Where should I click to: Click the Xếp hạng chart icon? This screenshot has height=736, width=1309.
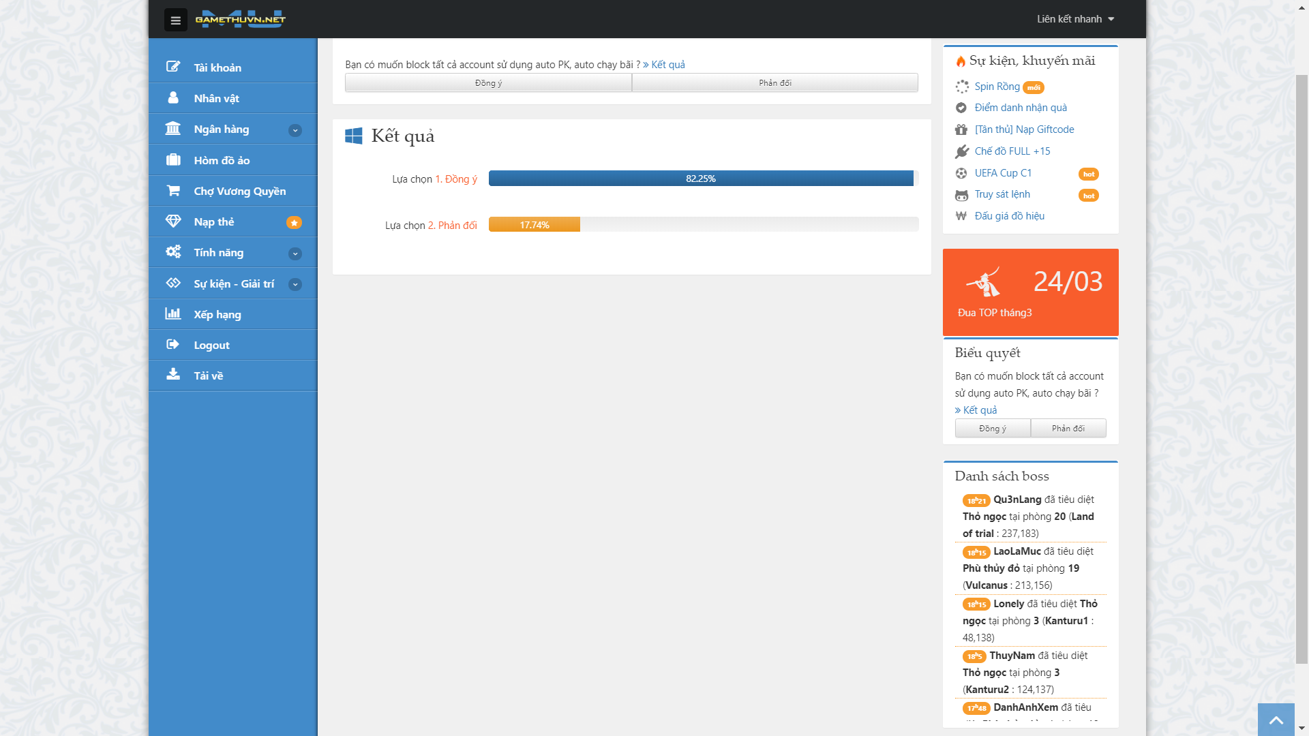pos(173,313)
